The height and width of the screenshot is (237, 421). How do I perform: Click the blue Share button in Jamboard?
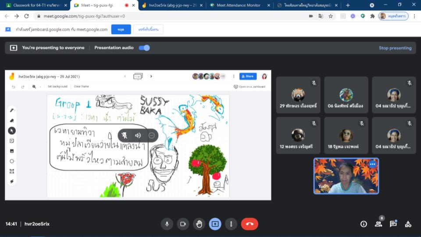248,76
